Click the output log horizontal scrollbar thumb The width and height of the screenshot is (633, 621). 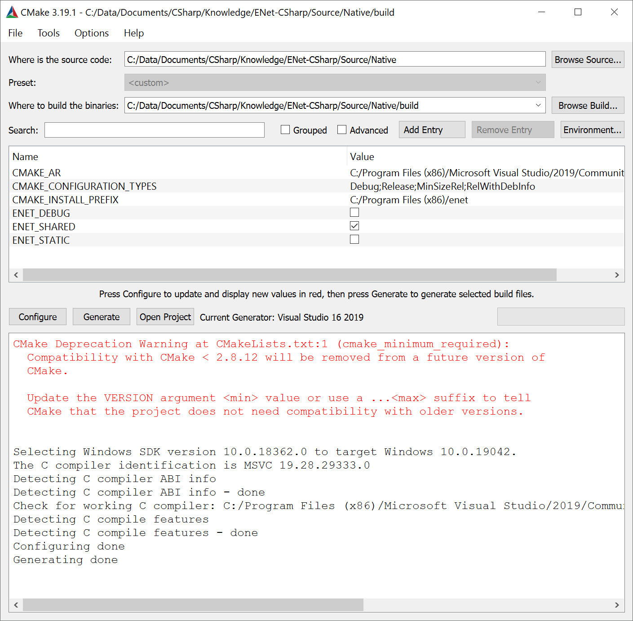point(193,605)
